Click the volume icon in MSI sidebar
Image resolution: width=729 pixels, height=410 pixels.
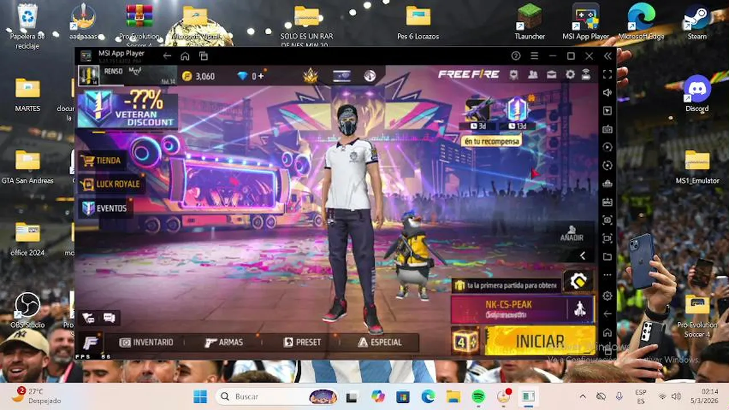[607, 92]
